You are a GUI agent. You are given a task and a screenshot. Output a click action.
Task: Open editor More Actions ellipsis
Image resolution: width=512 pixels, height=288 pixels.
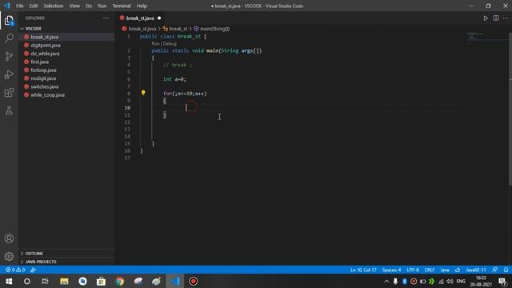click(x=506, y=18)
